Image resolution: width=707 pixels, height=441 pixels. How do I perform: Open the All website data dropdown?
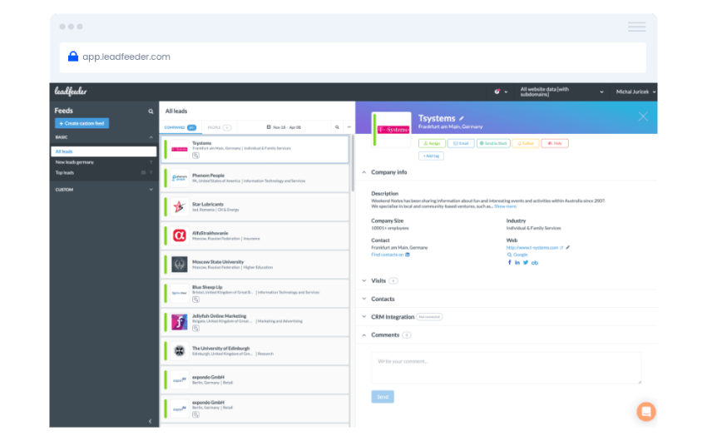[561, 92]
